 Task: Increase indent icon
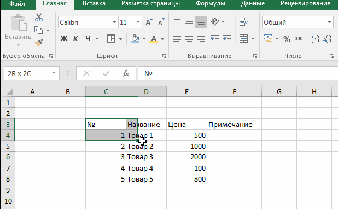[x=227, y=39]
